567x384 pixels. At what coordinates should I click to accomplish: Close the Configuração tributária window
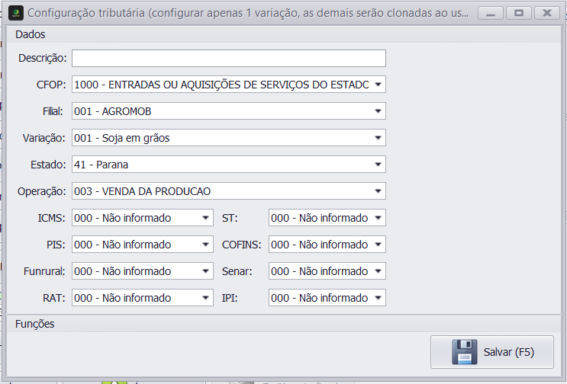point(547,14)
